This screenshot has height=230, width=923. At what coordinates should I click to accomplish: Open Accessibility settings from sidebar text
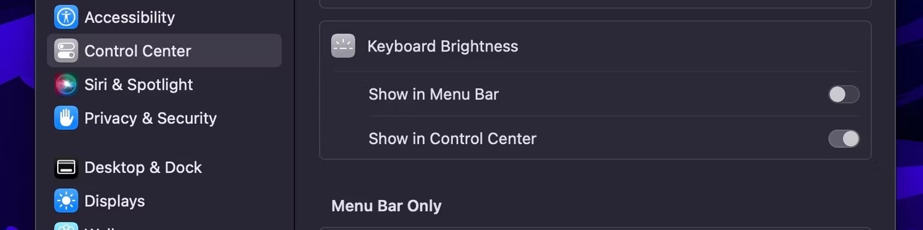tap(130, 17)
